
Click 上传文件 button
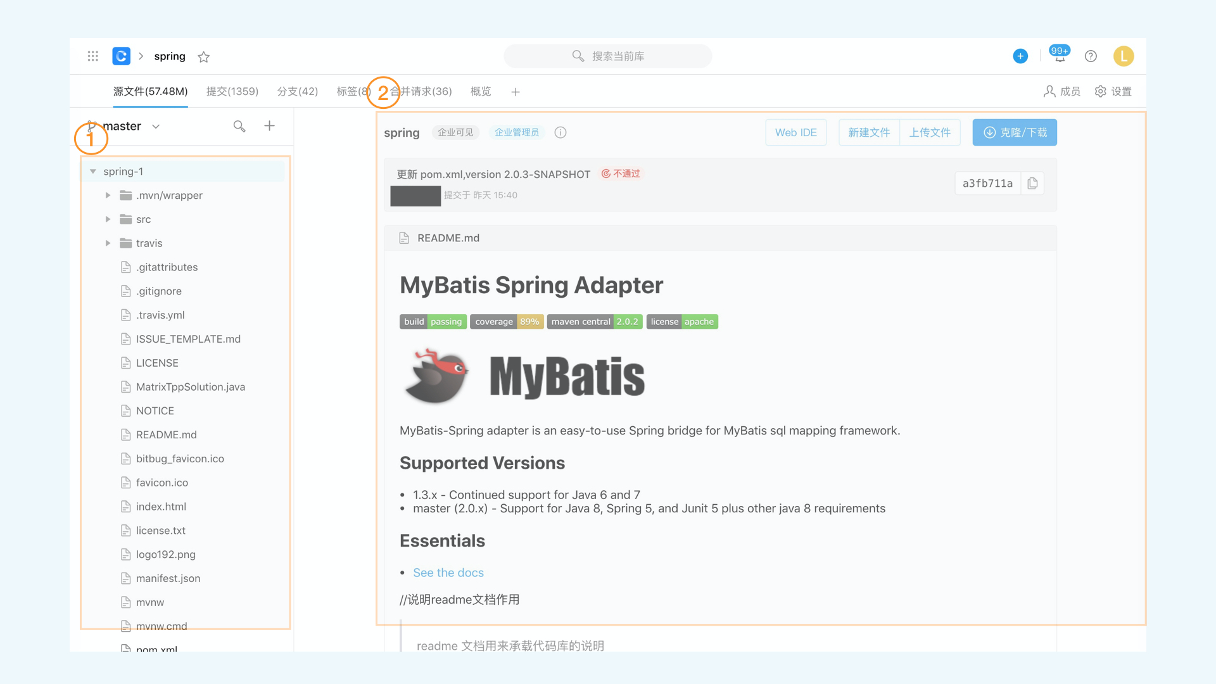pyautogui.click(x=930, y=132)
